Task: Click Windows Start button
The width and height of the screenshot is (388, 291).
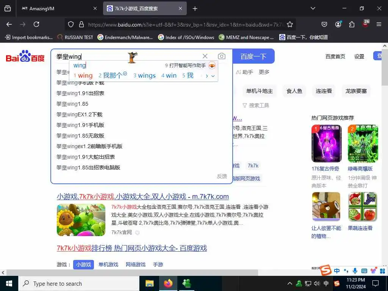Action: [x=9, y=283]
